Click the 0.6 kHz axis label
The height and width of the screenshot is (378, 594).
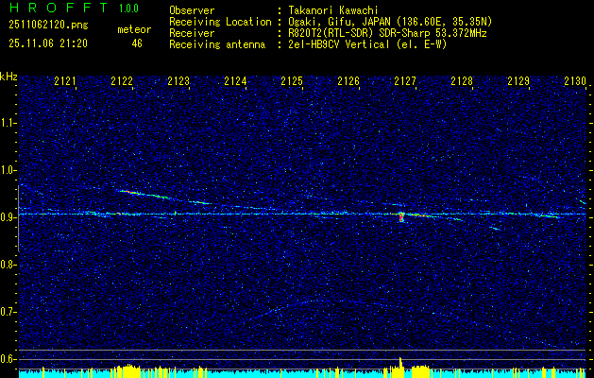(x=7, y=359)
